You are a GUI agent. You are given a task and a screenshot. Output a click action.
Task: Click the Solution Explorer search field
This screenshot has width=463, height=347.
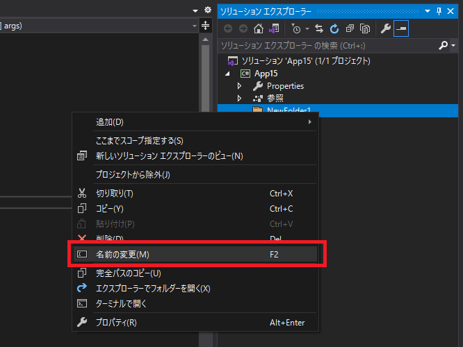point(327,45)
